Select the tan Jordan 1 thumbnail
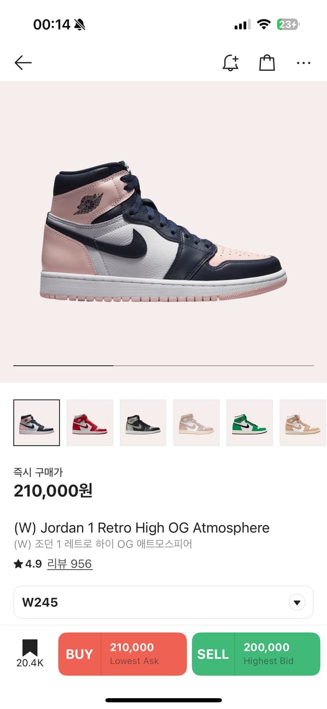The width and height of the screenshot is (327, 709). [x=303, y=423]
